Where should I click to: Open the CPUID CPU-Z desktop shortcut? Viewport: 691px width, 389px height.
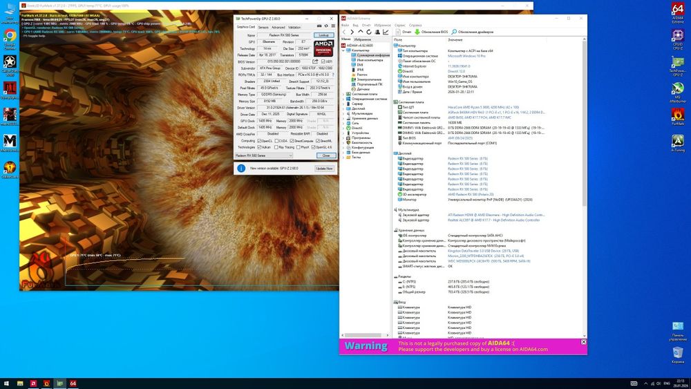point(678,39)
